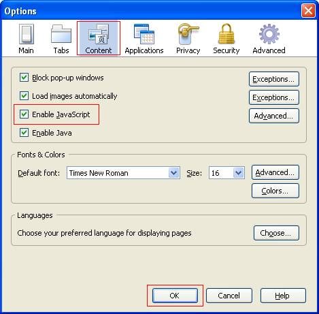This screenshot has height=314, width=319.
Task: Open Exceptions for pop-up windows
Action: [274, 79]
